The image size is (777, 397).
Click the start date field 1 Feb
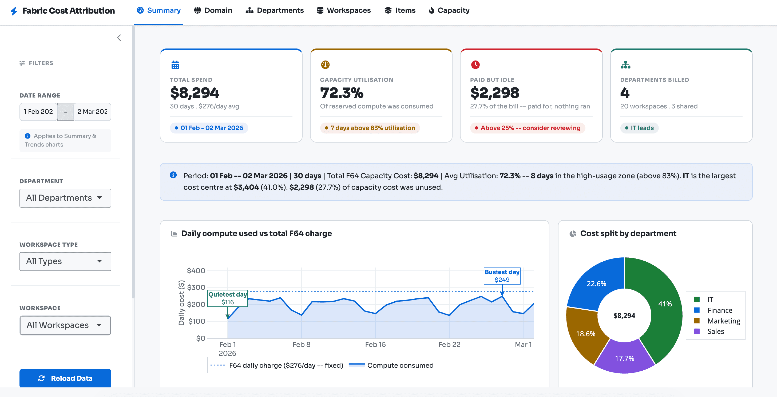(x=38, y=112)
